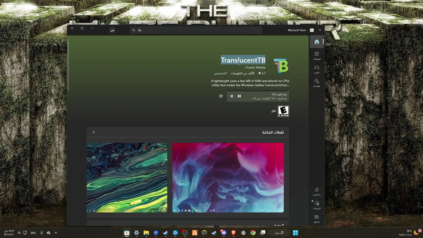Open the volume control in tray

click(x=19, y=233)
